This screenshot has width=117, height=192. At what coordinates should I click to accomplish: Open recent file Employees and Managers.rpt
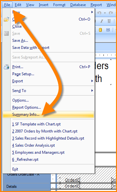38,152
